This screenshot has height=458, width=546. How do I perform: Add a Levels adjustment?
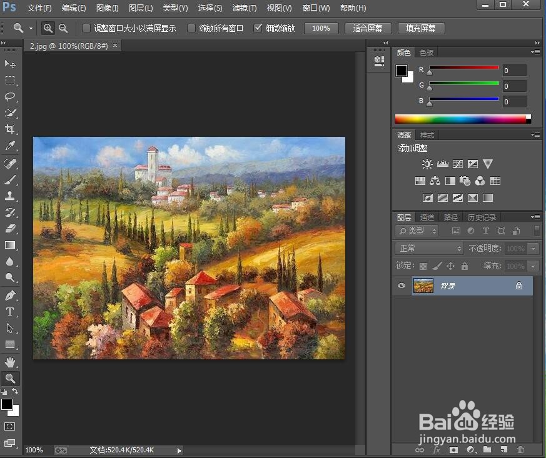[443, 164]
